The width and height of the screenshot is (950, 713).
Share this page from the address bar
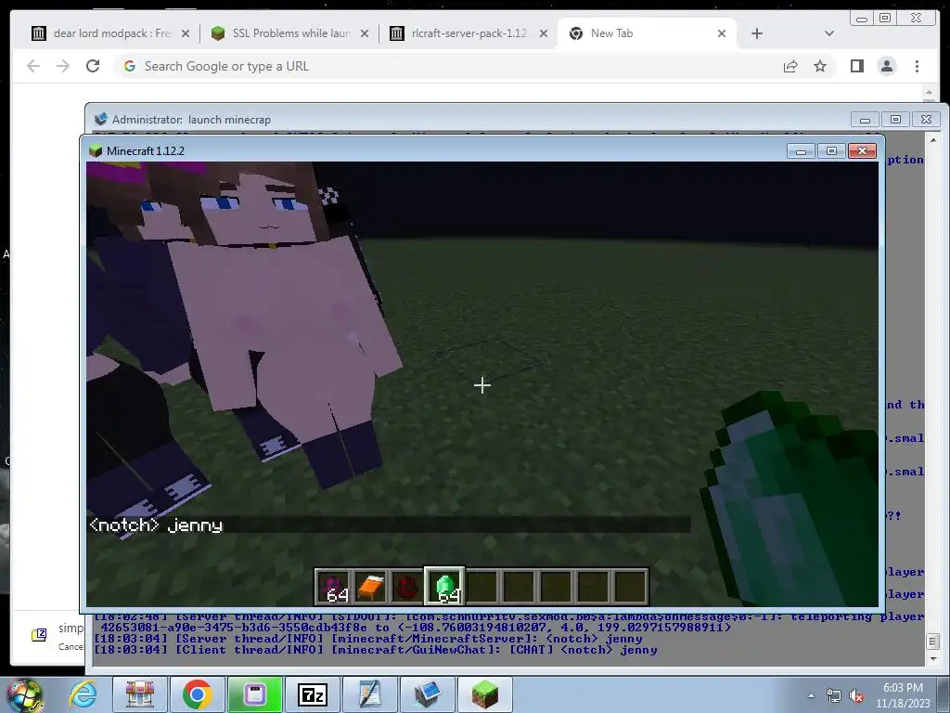[x=790, y=66]
